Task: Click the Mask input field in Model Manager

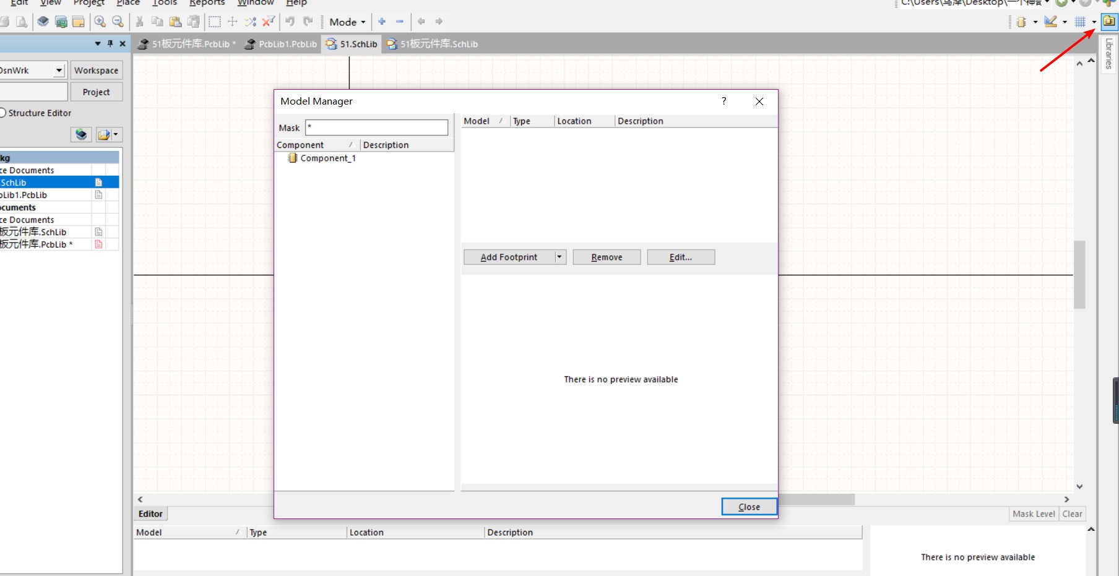Action: (376, 127)
